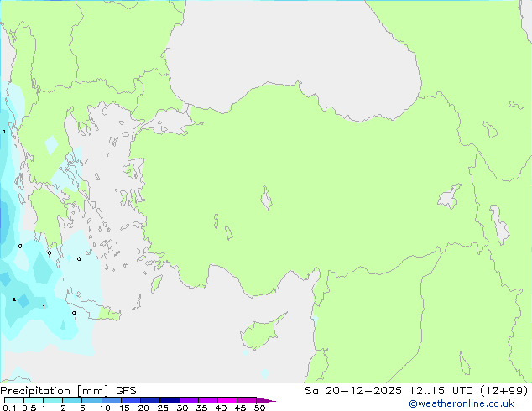Open the weatheronline.co.uk link
The image size is (532, 411).
click(462, 403)
